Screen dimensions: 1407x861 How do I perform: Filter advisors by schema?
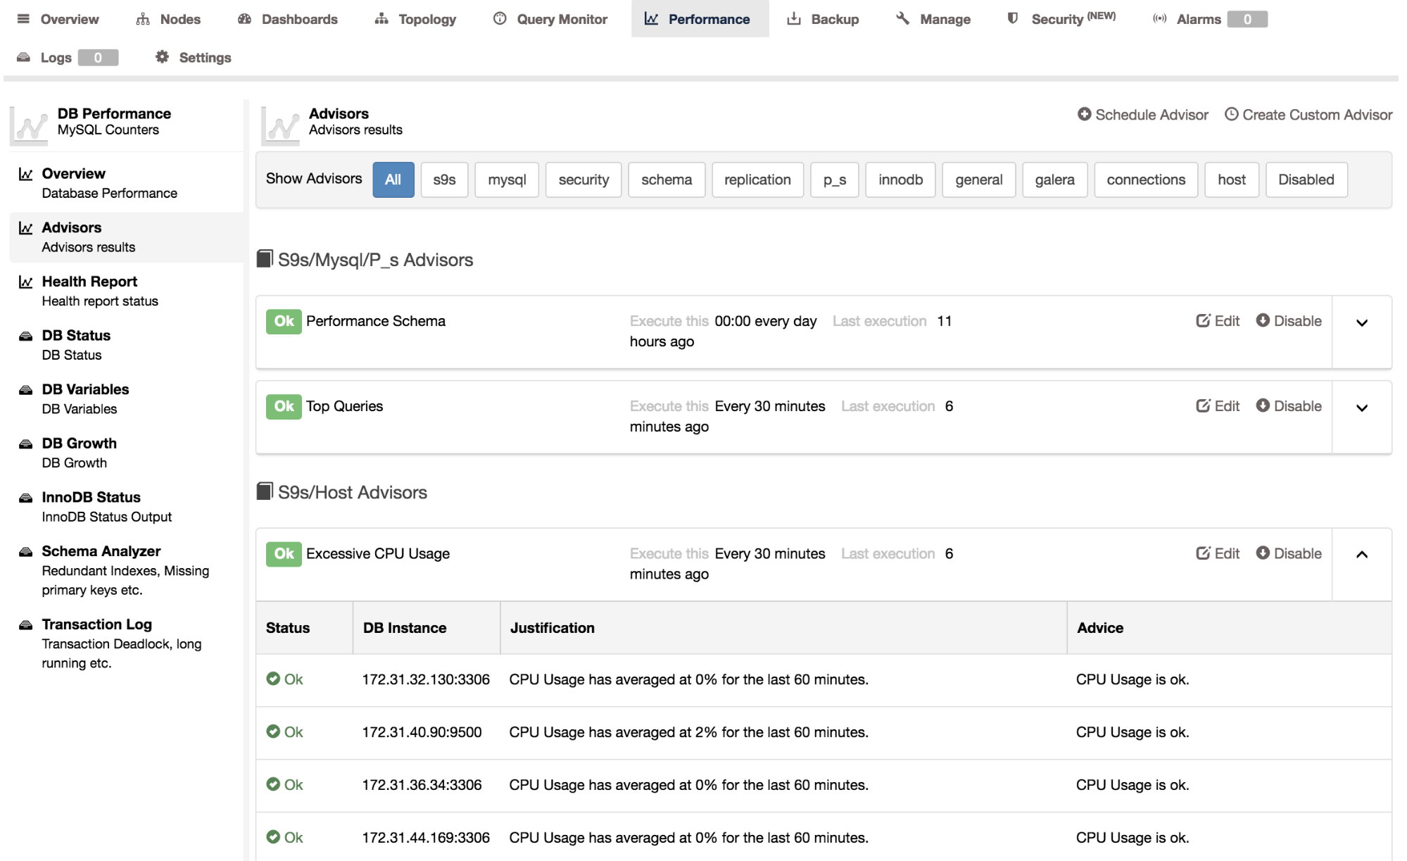[x=667, y=180]
